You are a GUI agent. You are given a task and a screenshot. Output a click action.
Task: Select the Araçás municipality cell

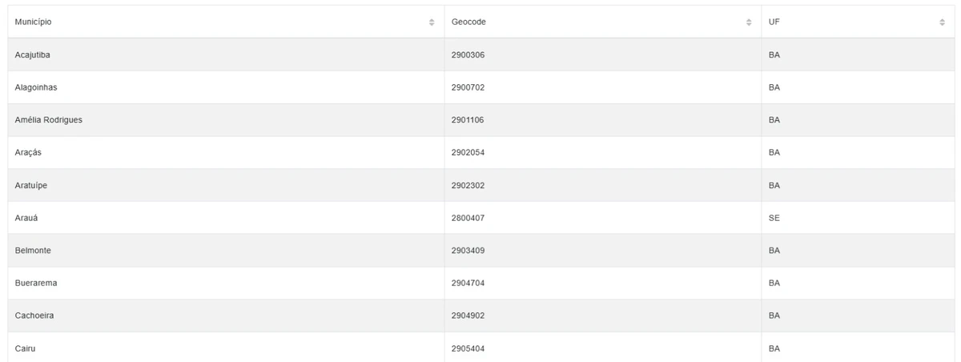(x=226, y=153)
